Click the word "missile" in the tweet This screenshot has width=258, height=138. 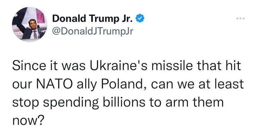[172, 66]
